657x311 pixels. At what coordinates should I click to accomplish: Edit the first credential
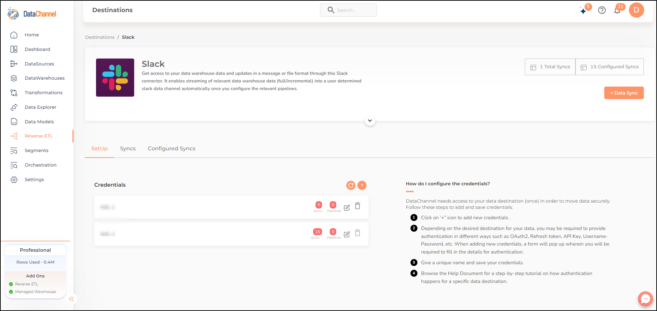347,207
